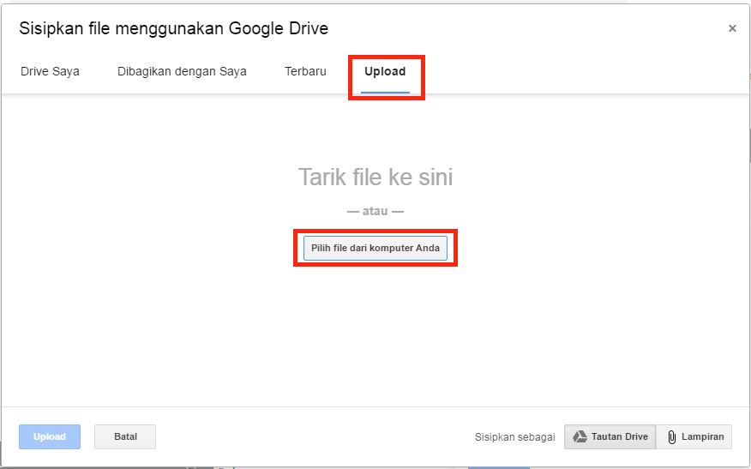This screenshot has height=469, width=751.
Task: Choose Tautan Drive insert option
Action: [610, 437]
